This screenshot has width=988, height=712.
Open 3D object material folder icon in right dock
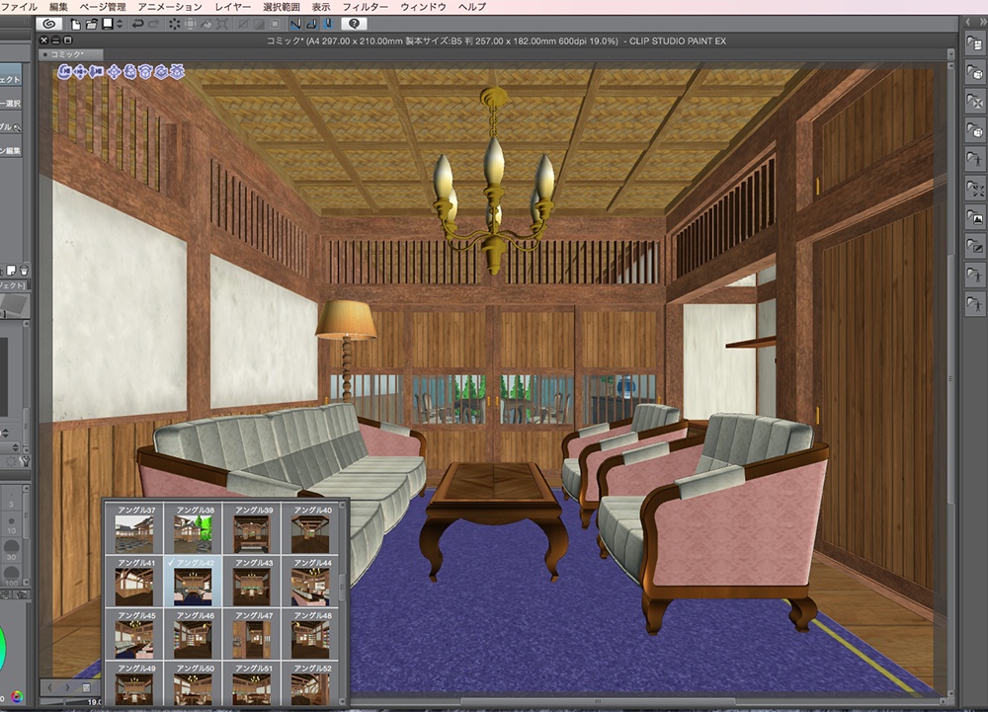point(974,72)
